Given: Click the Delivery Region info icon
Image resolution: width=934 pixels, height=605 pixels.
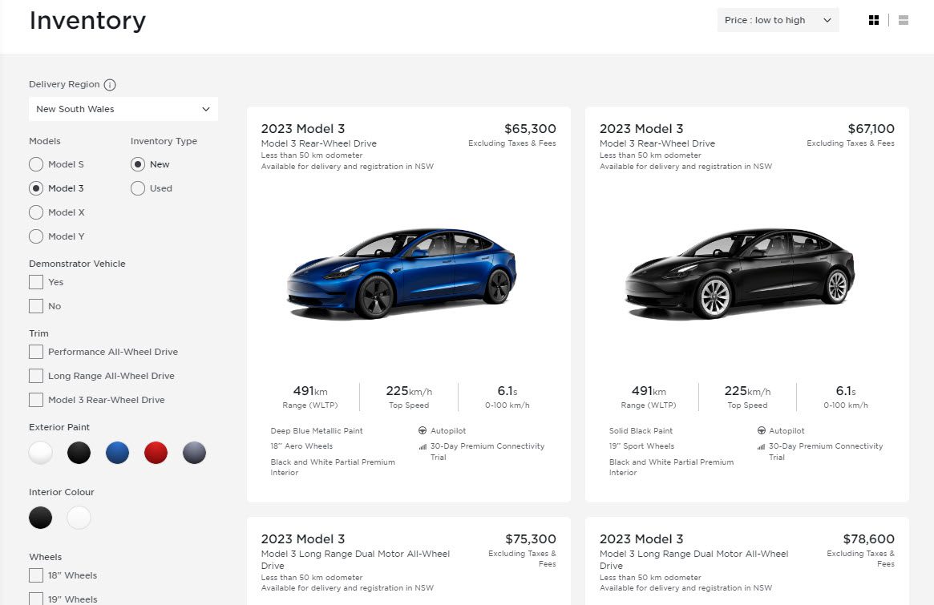Looking at the screenshot, I should click(x=111, y=84).
